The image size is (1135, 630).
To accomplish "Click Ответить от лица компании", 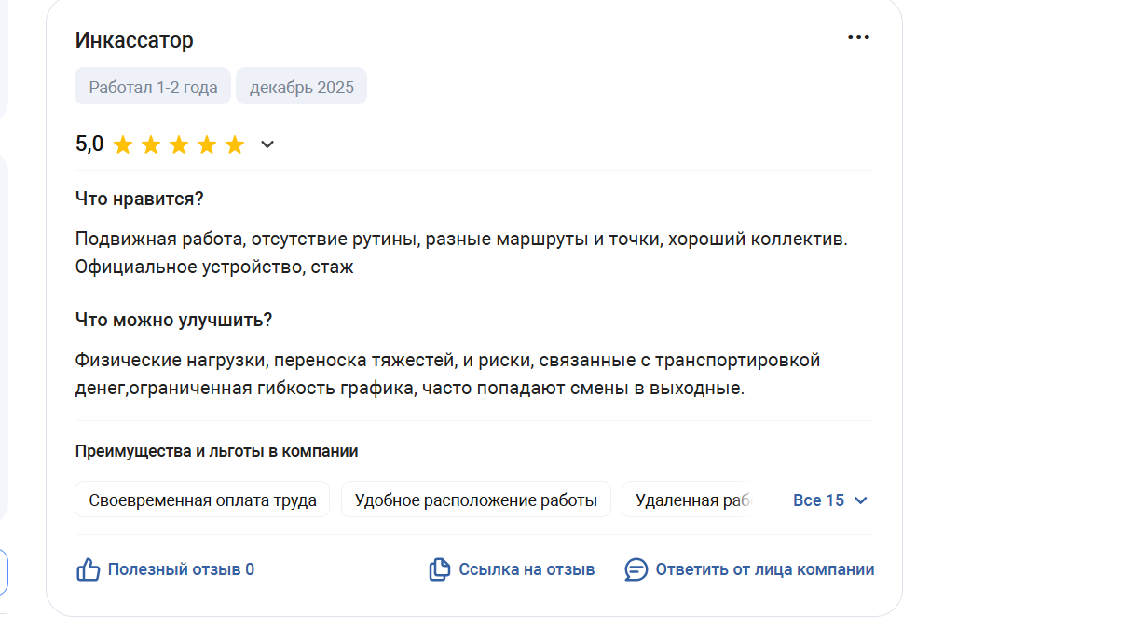I will [764, 569].
